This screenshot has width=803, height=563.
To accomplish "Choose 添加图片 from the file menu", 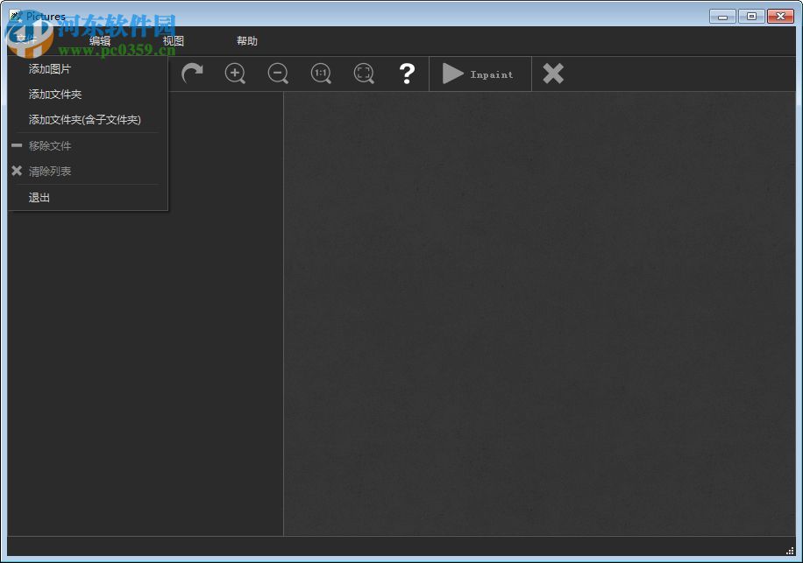I will click(88, 69).
